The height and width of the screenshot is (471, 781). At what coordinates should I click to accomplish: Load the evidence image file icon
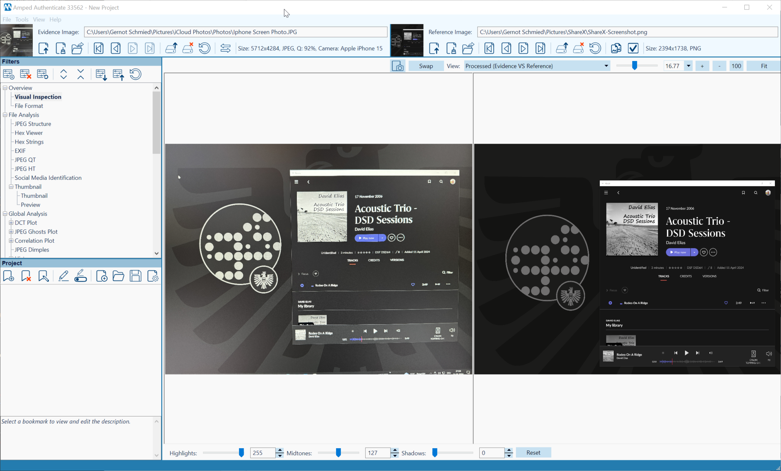[x=43, y=48]
